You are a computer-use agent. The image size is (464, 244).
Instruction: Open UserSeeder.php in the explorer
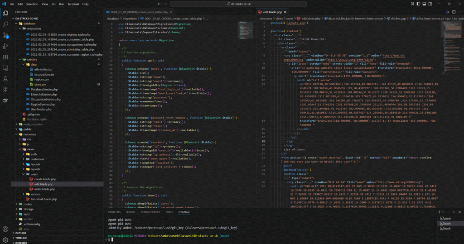pyautogui.click(x=41, y=109)
